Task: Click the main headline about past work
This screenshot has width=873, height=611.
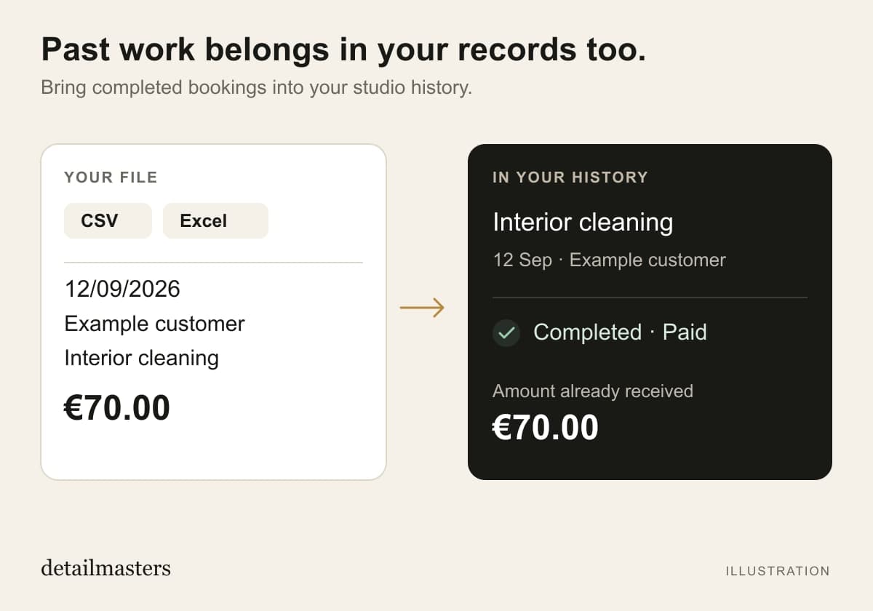Action: 343,50
